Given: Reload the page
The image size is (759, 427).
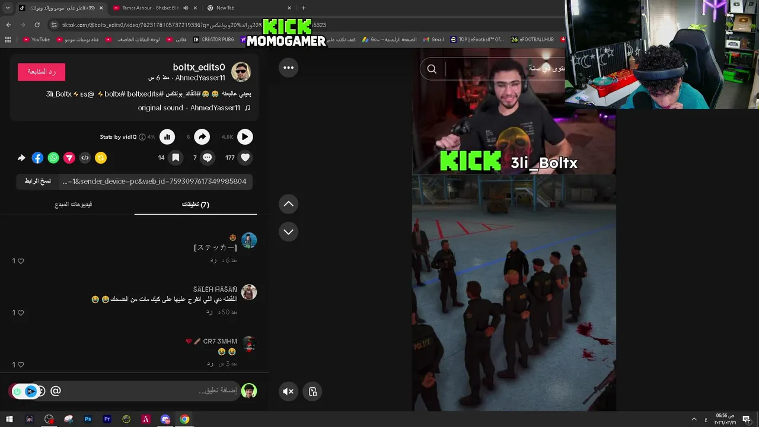Looking at the screenshot, I should (37, 25).
